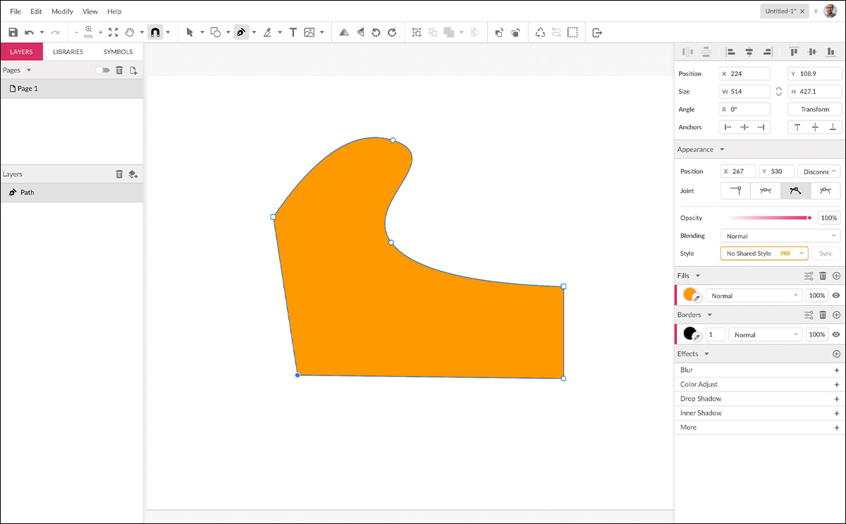846x524 pixels.
Task: Toggle the Pages master switch
Action: point(103,70)
